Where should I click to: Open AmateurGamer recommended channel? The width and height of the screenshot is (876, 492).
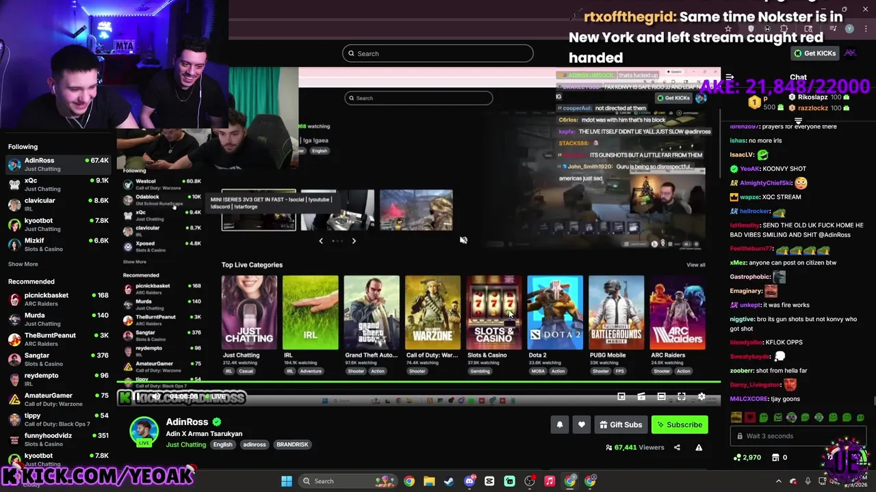pos(58,400)
